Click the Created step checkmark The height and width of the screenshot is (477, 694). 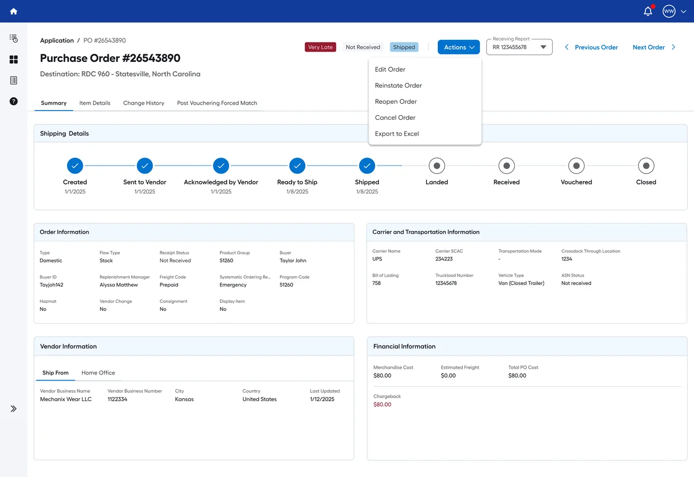(x=75, y=166)
